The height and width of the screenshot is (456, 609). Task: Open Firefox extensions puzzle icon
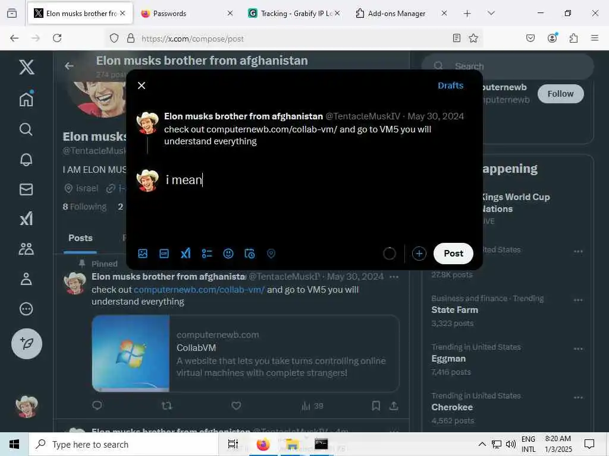pyautogui.click(x=574, y=38)
